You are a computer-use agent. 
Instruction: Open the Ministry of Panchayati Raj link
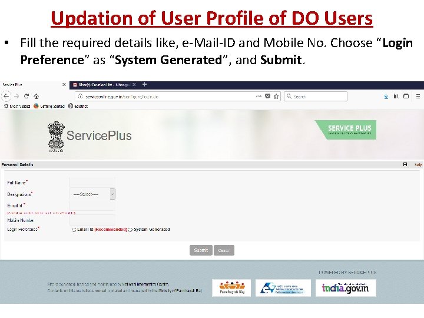180,291
